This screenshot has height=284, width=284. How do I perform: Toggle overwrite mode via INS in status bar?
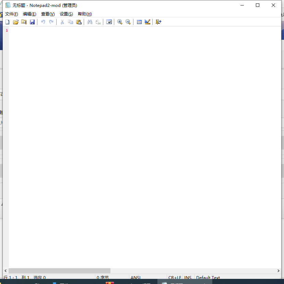point(188,277)
